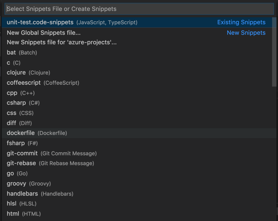Open fsharp (F#) snippets

point(22,143)
